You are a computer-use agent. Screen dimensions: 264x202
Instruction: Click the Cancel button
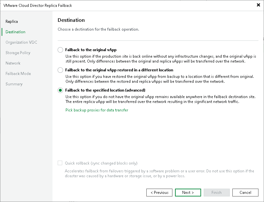(245, 193)
